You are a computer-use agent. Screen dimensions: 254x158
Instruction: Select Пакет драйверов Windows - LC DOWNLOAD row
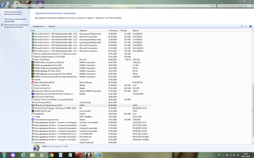coord(91,134)
